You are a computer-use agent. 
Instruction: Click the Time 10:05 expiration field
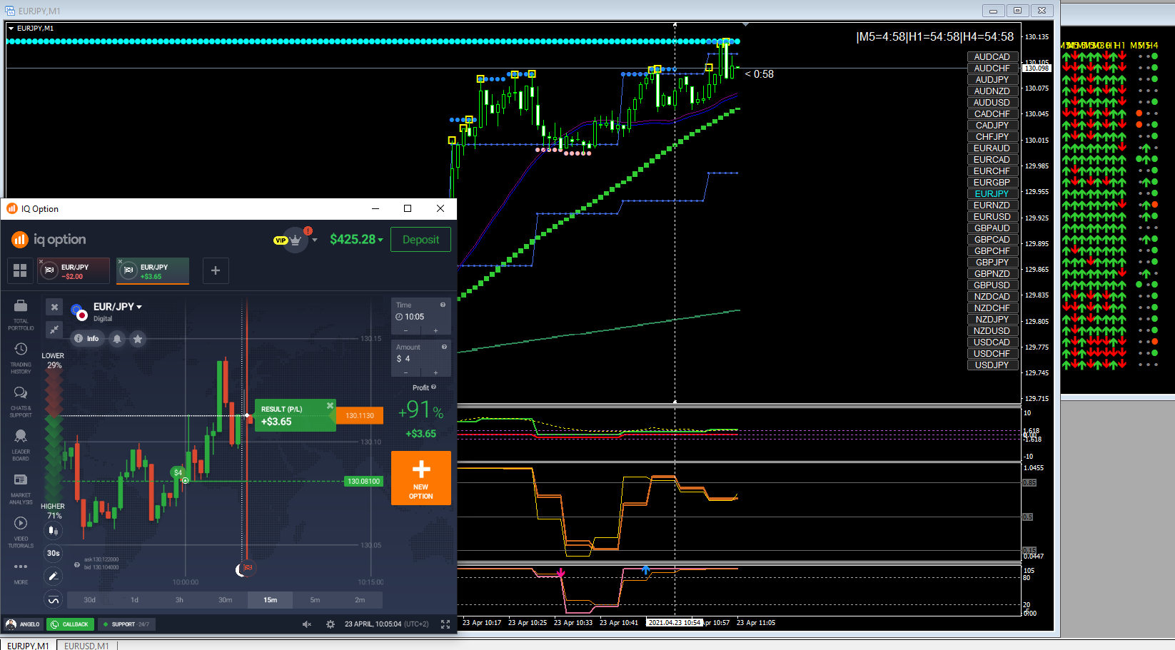(x=421, y=317)
